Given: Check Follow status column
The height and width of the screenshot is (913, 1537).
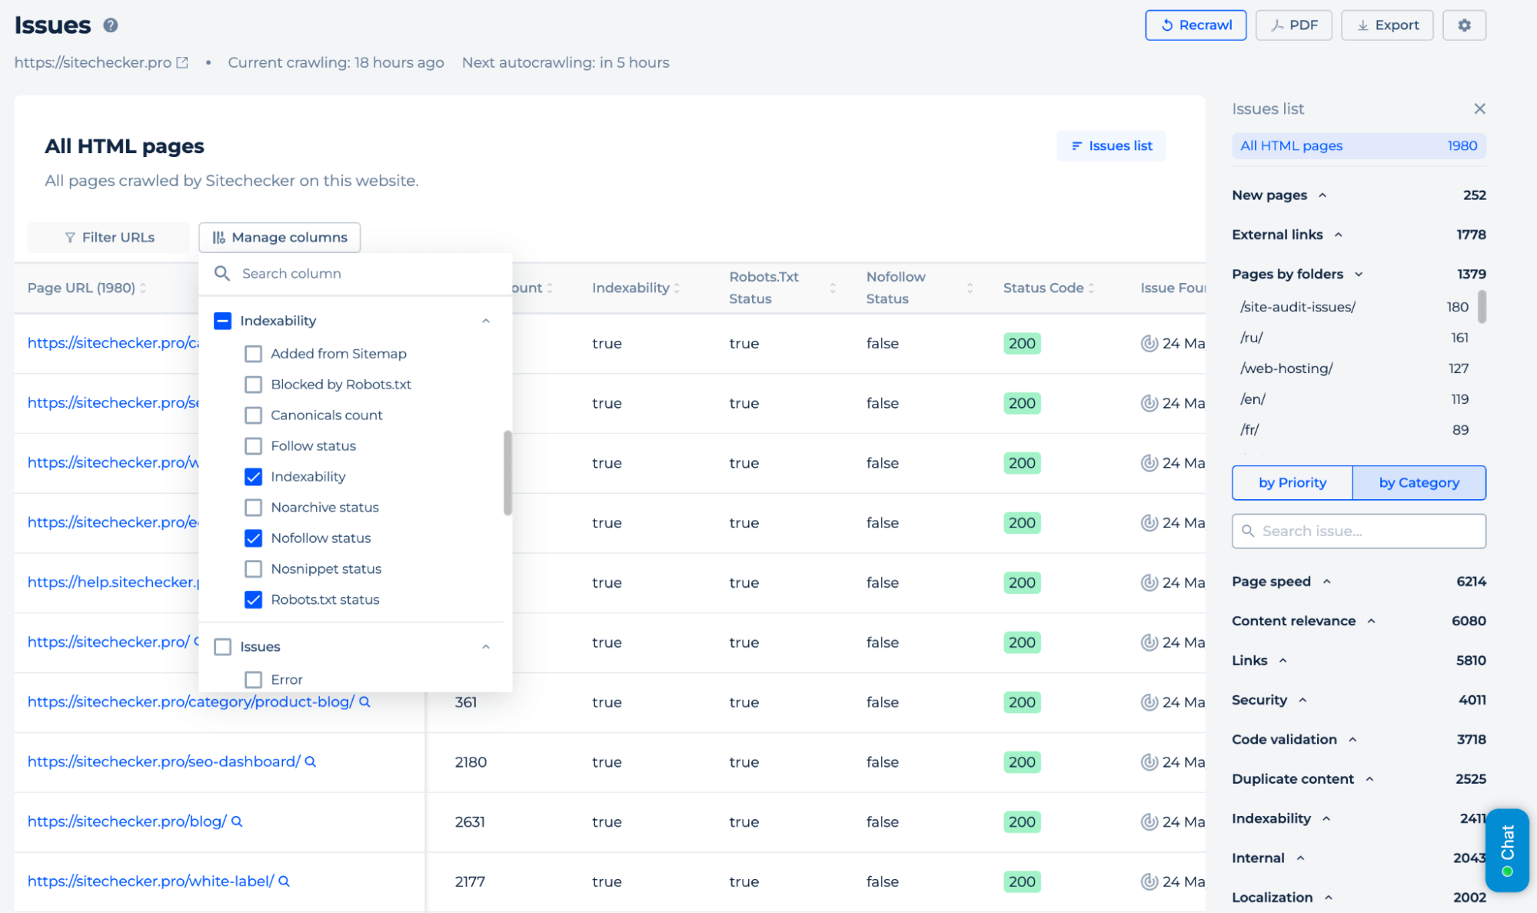Looking at the screenshot, I should coord(253,446).
